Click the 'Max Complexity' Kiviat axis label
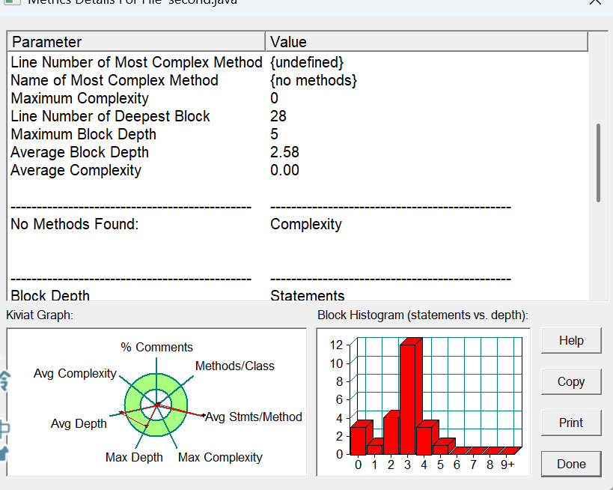Image resolution: width=613 pixels, height=490 pixels. tap(220, 457)
